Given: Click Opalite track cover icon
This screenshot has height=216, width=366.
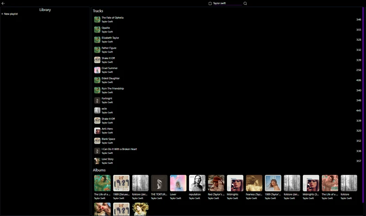Looking at the screenshot, I should point(97,30).
